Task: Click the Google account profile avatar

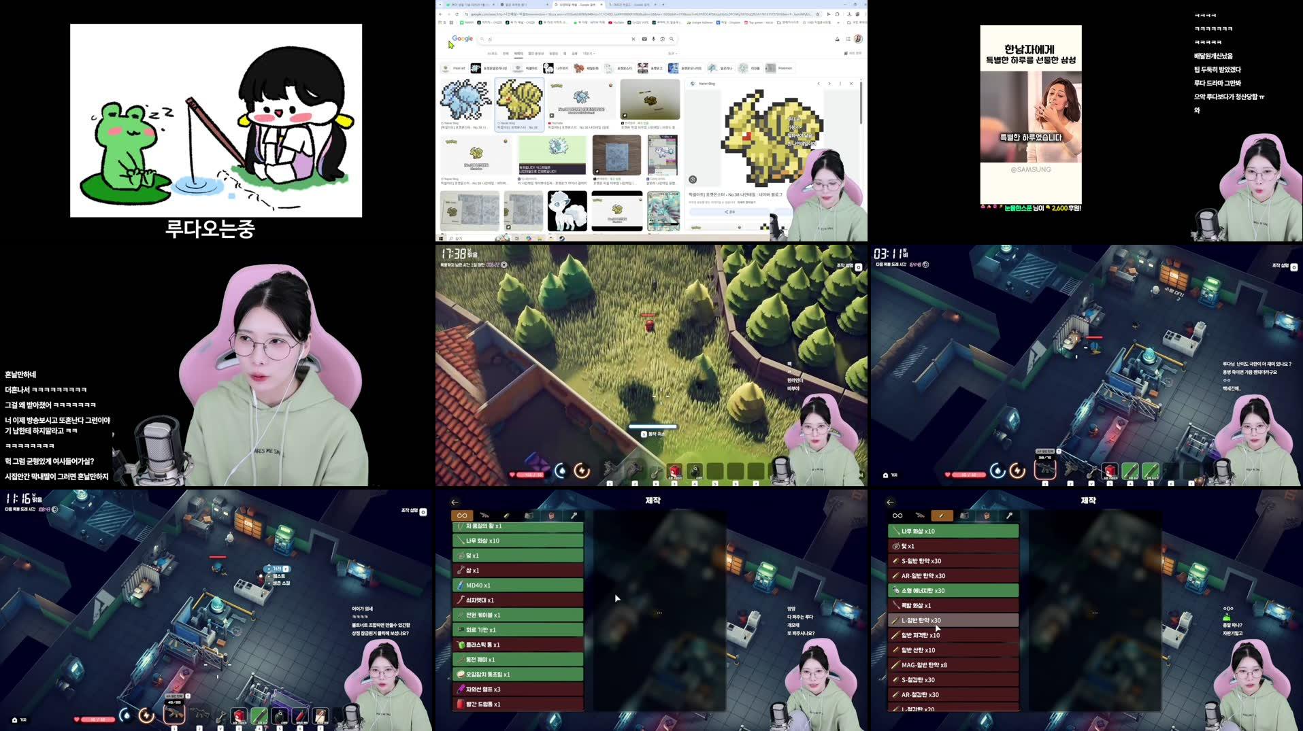Action: point(858,39)
